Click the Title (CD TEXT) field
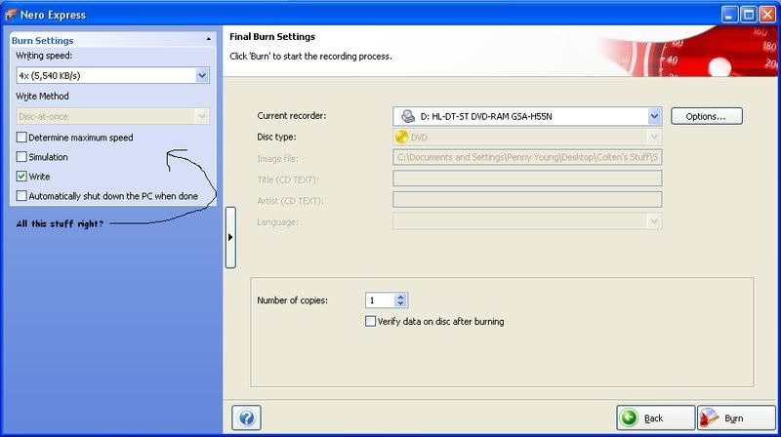The width and height of the screenshot is (781, 437). pyautogui.click(x=527, y=179)
